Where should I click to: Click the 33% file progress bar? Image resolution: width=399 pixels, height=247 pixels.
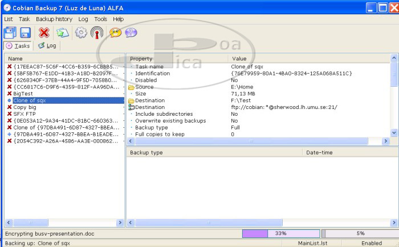tap(280, 233)
